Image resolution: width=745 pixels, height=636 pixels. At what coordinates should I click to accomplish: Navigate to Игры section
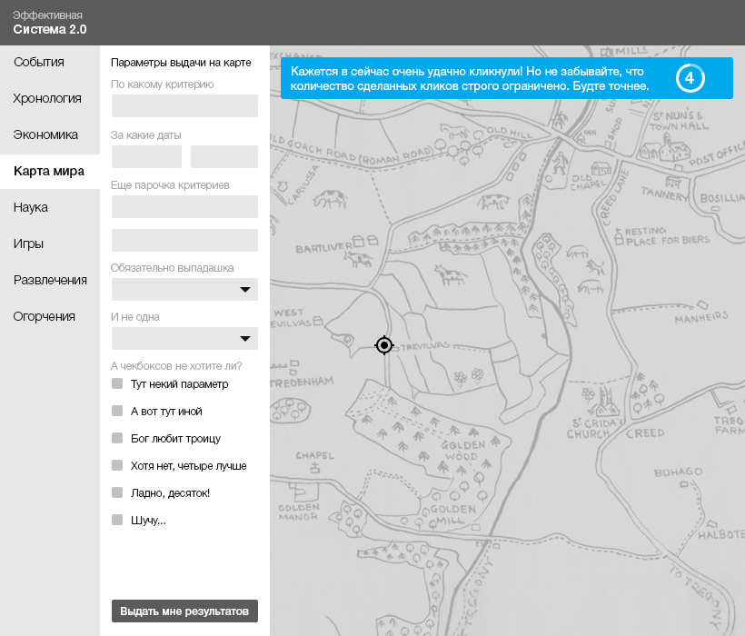28,243
